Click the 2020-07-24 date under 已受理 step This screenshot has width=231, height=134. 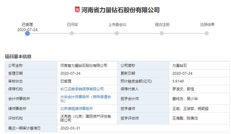(x=27, y=30)
